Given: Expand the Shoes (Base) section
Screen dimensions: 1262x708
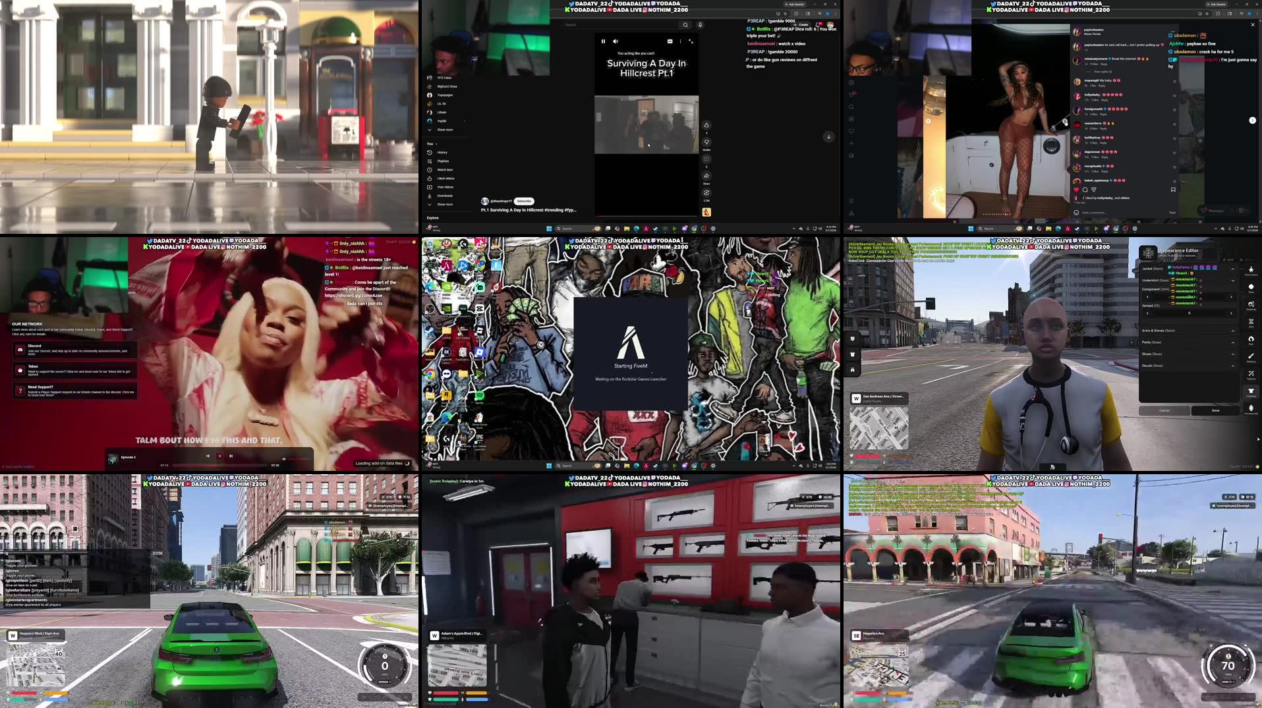Looking at the screenshot, I should pos(1233,354).
